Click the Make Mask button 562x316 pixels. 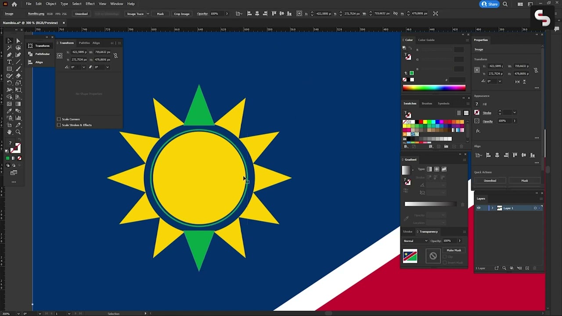[x=454, y=251]
